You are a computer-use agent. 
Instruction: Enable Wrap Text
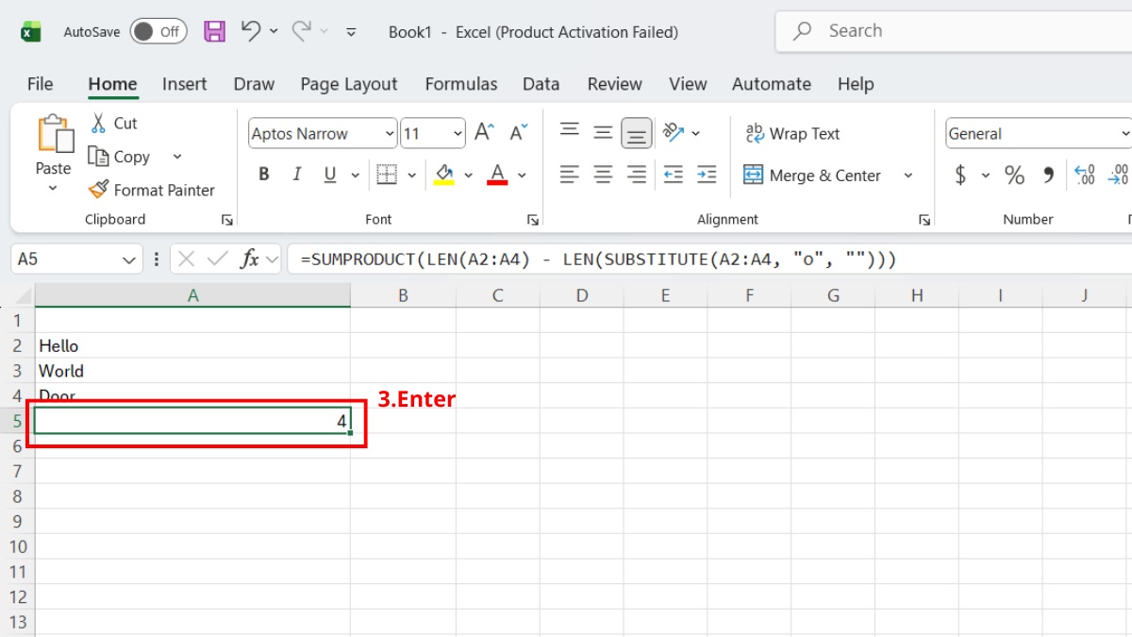pos(792,133)
